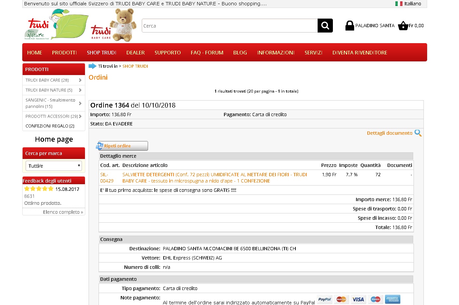This screenshot has height=305, width=459.
Task: Open DIVENTA RIVENDITORE menu item
Action: 360,52
